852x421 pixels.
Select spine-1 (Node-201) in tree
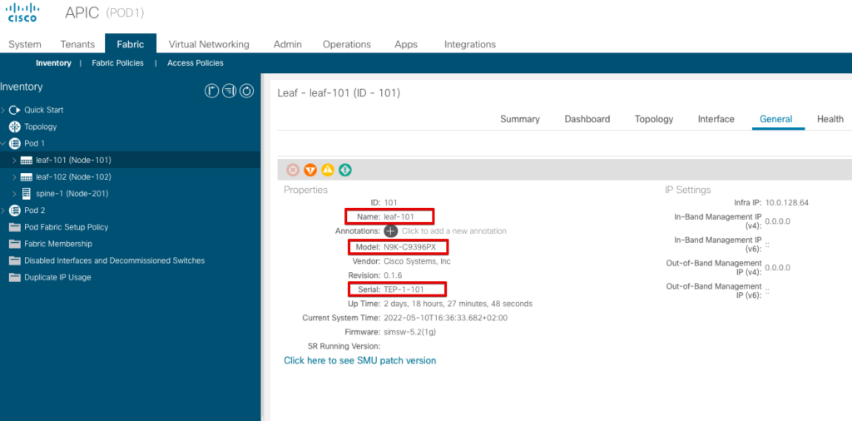coord(72,194)
